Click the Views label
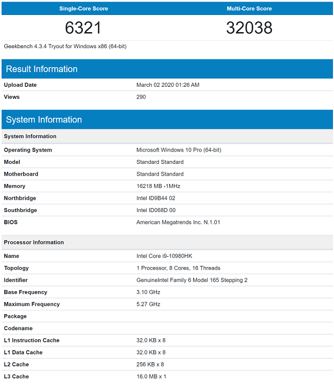334x388 pixels. click(12, 97)
